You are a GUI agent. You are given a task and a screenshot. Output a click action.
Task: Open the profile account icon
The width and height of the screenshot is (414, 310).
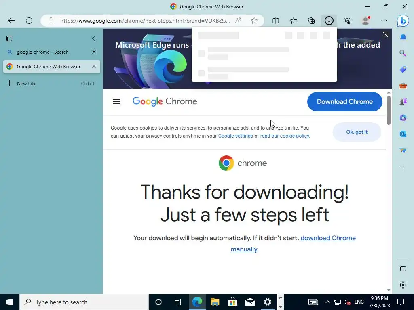pyautogui.click(x=365, y=21)
